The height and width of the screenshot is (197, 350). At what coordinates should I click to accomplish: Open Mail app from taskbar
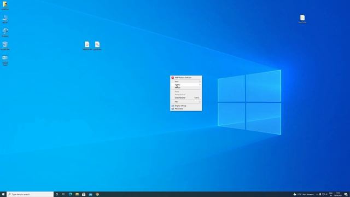click(x=90, y=194)
